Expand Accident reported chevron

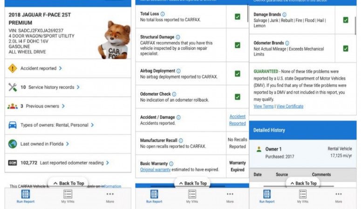click(60, 68)
